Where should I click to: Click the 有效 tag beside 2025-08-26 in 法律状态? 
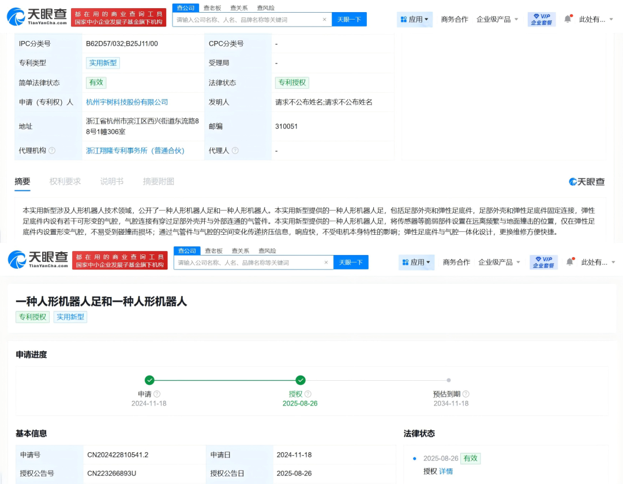click(x=471, y=458)
